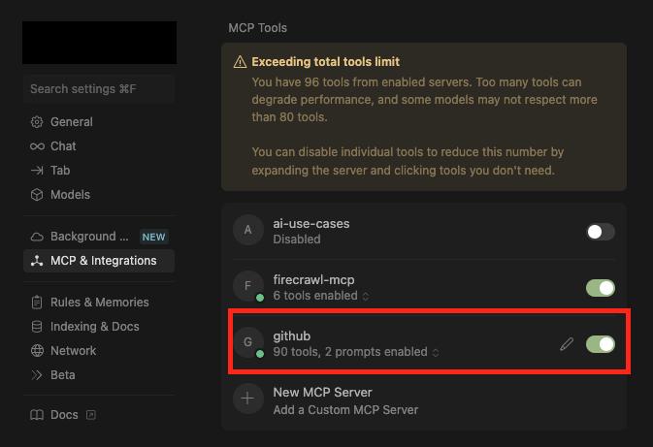Viewport: 653px width, 447px height.
Task: Open the Rules & Memories settings section
Action: point(99,303)
